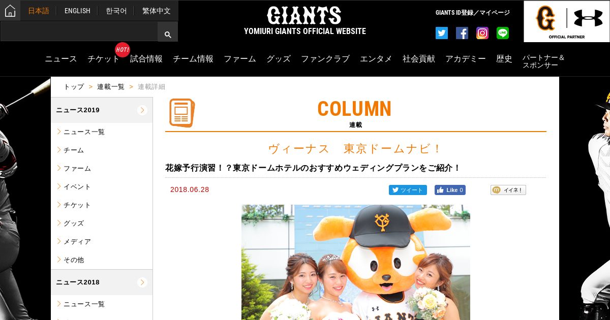Viewport: 610px width, 320px height.
Task: Open the ファーム main menu
Action: coord(240,59)
